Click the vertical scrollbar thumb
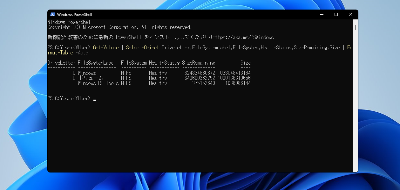400x190 pixels. (356, 28)
